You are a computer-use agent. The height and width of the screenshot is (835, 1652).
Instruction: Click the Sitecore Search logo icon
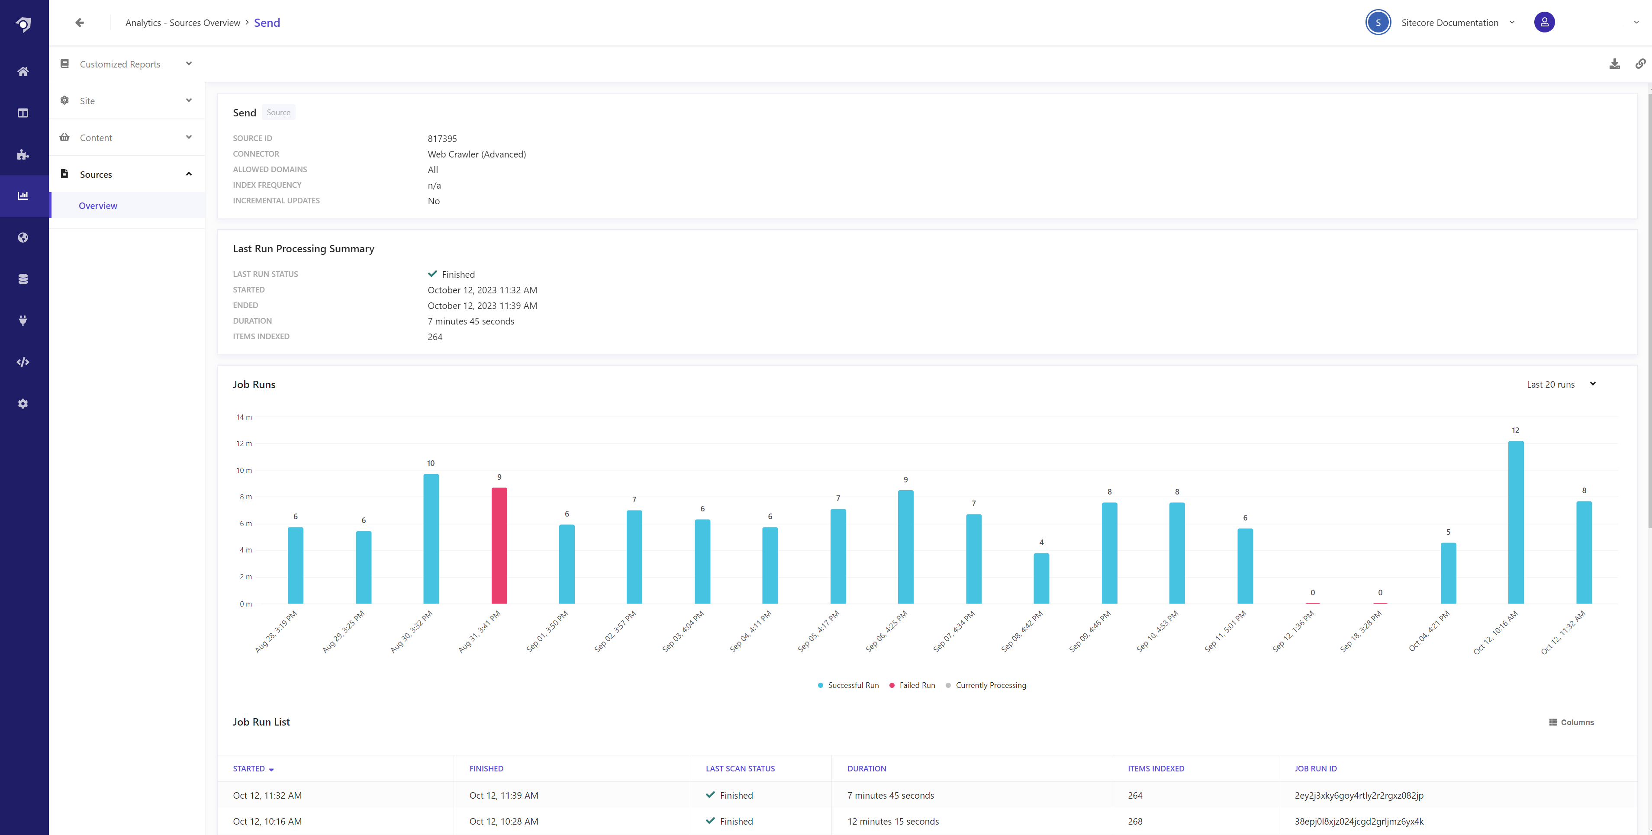click(23, 24)
